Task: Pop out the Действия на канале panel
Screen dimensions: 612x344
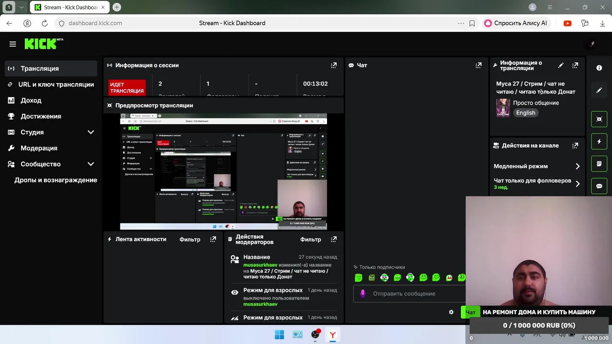Action: (x=575, y=146)
